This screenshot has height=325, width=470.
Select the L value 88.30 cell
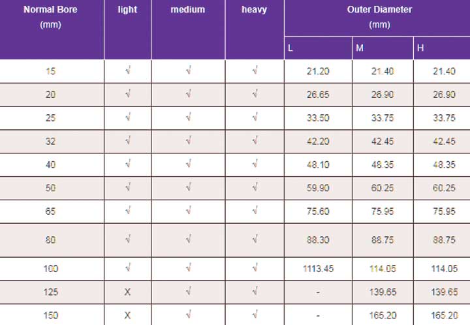318,240
